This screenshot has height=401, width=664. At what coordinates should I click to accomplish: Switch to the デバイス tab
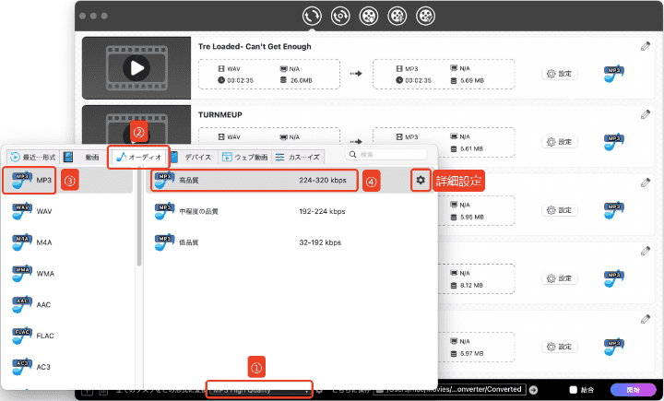[x=191, y=157]
